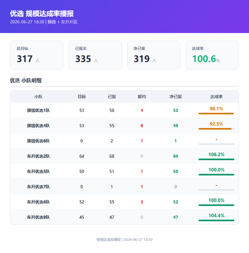This screenshot has height=253, width=249.
Task: Select the 总目标 317 人 card
Action: pyautogui.click(x=37, y=55)
